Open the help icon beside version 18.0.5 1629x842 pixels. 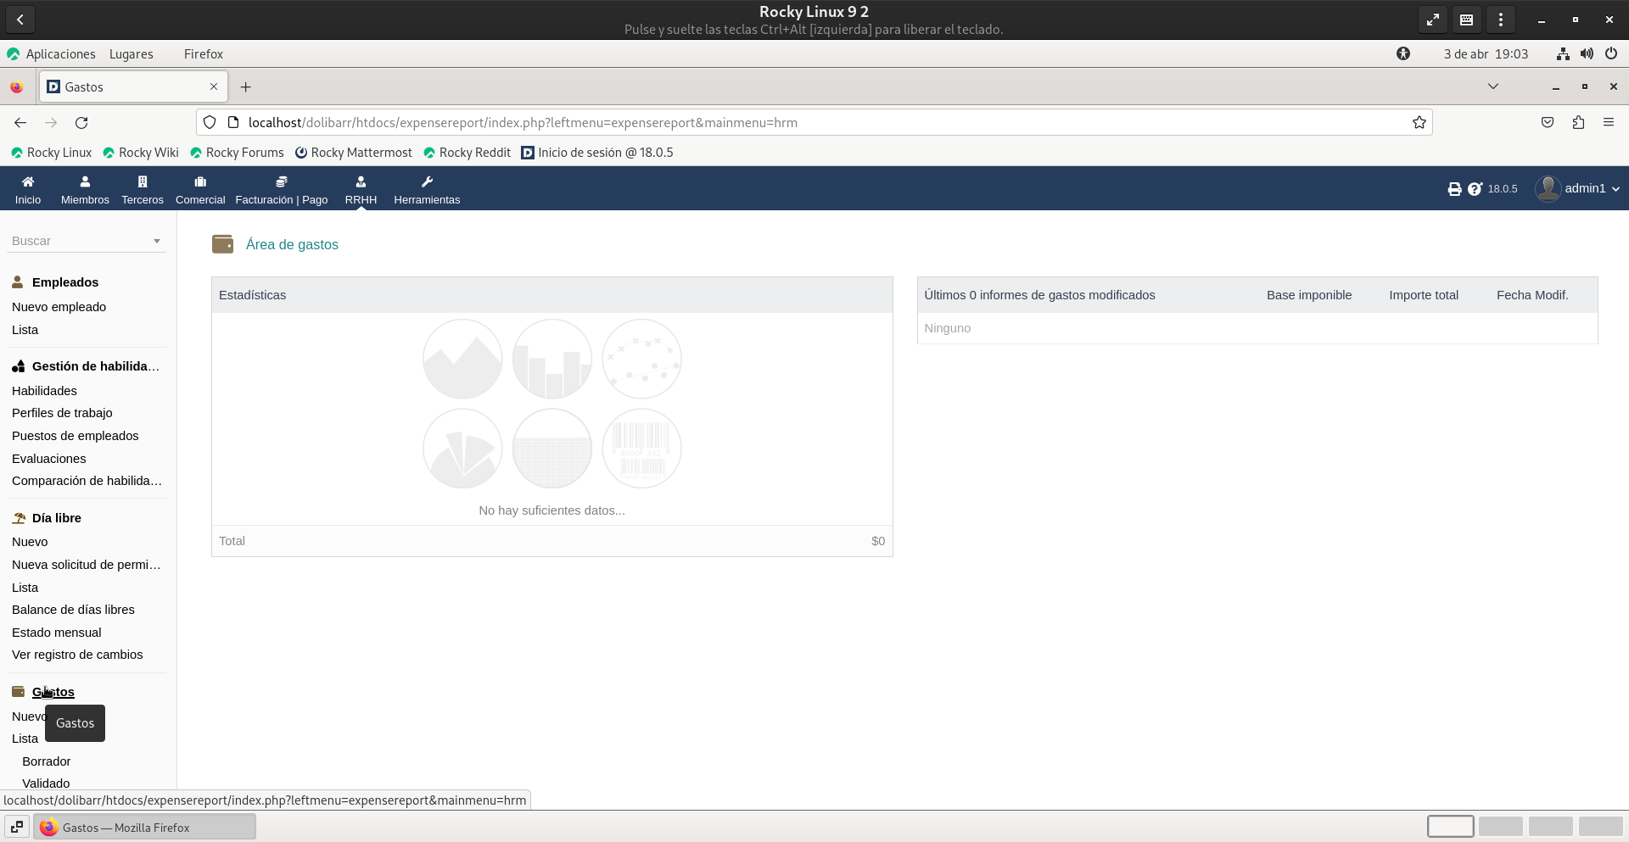[x=1475, y=189]
